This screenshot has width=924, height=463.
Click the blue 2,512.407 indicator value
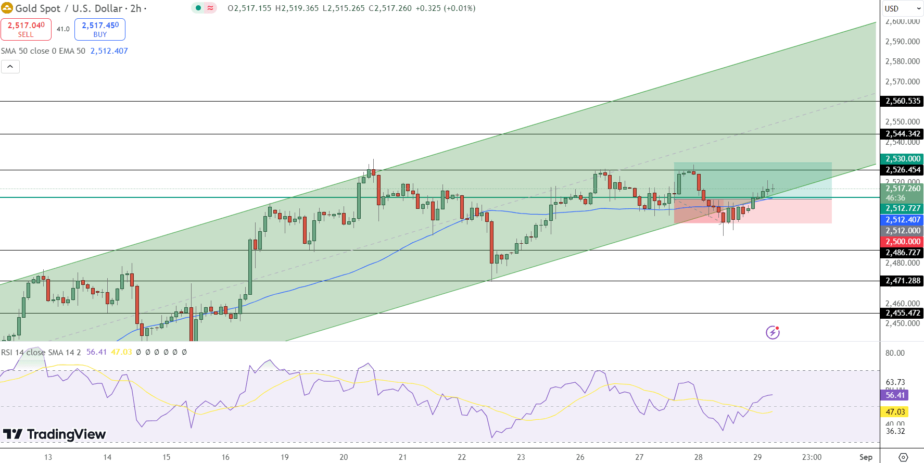pos(109,51)
